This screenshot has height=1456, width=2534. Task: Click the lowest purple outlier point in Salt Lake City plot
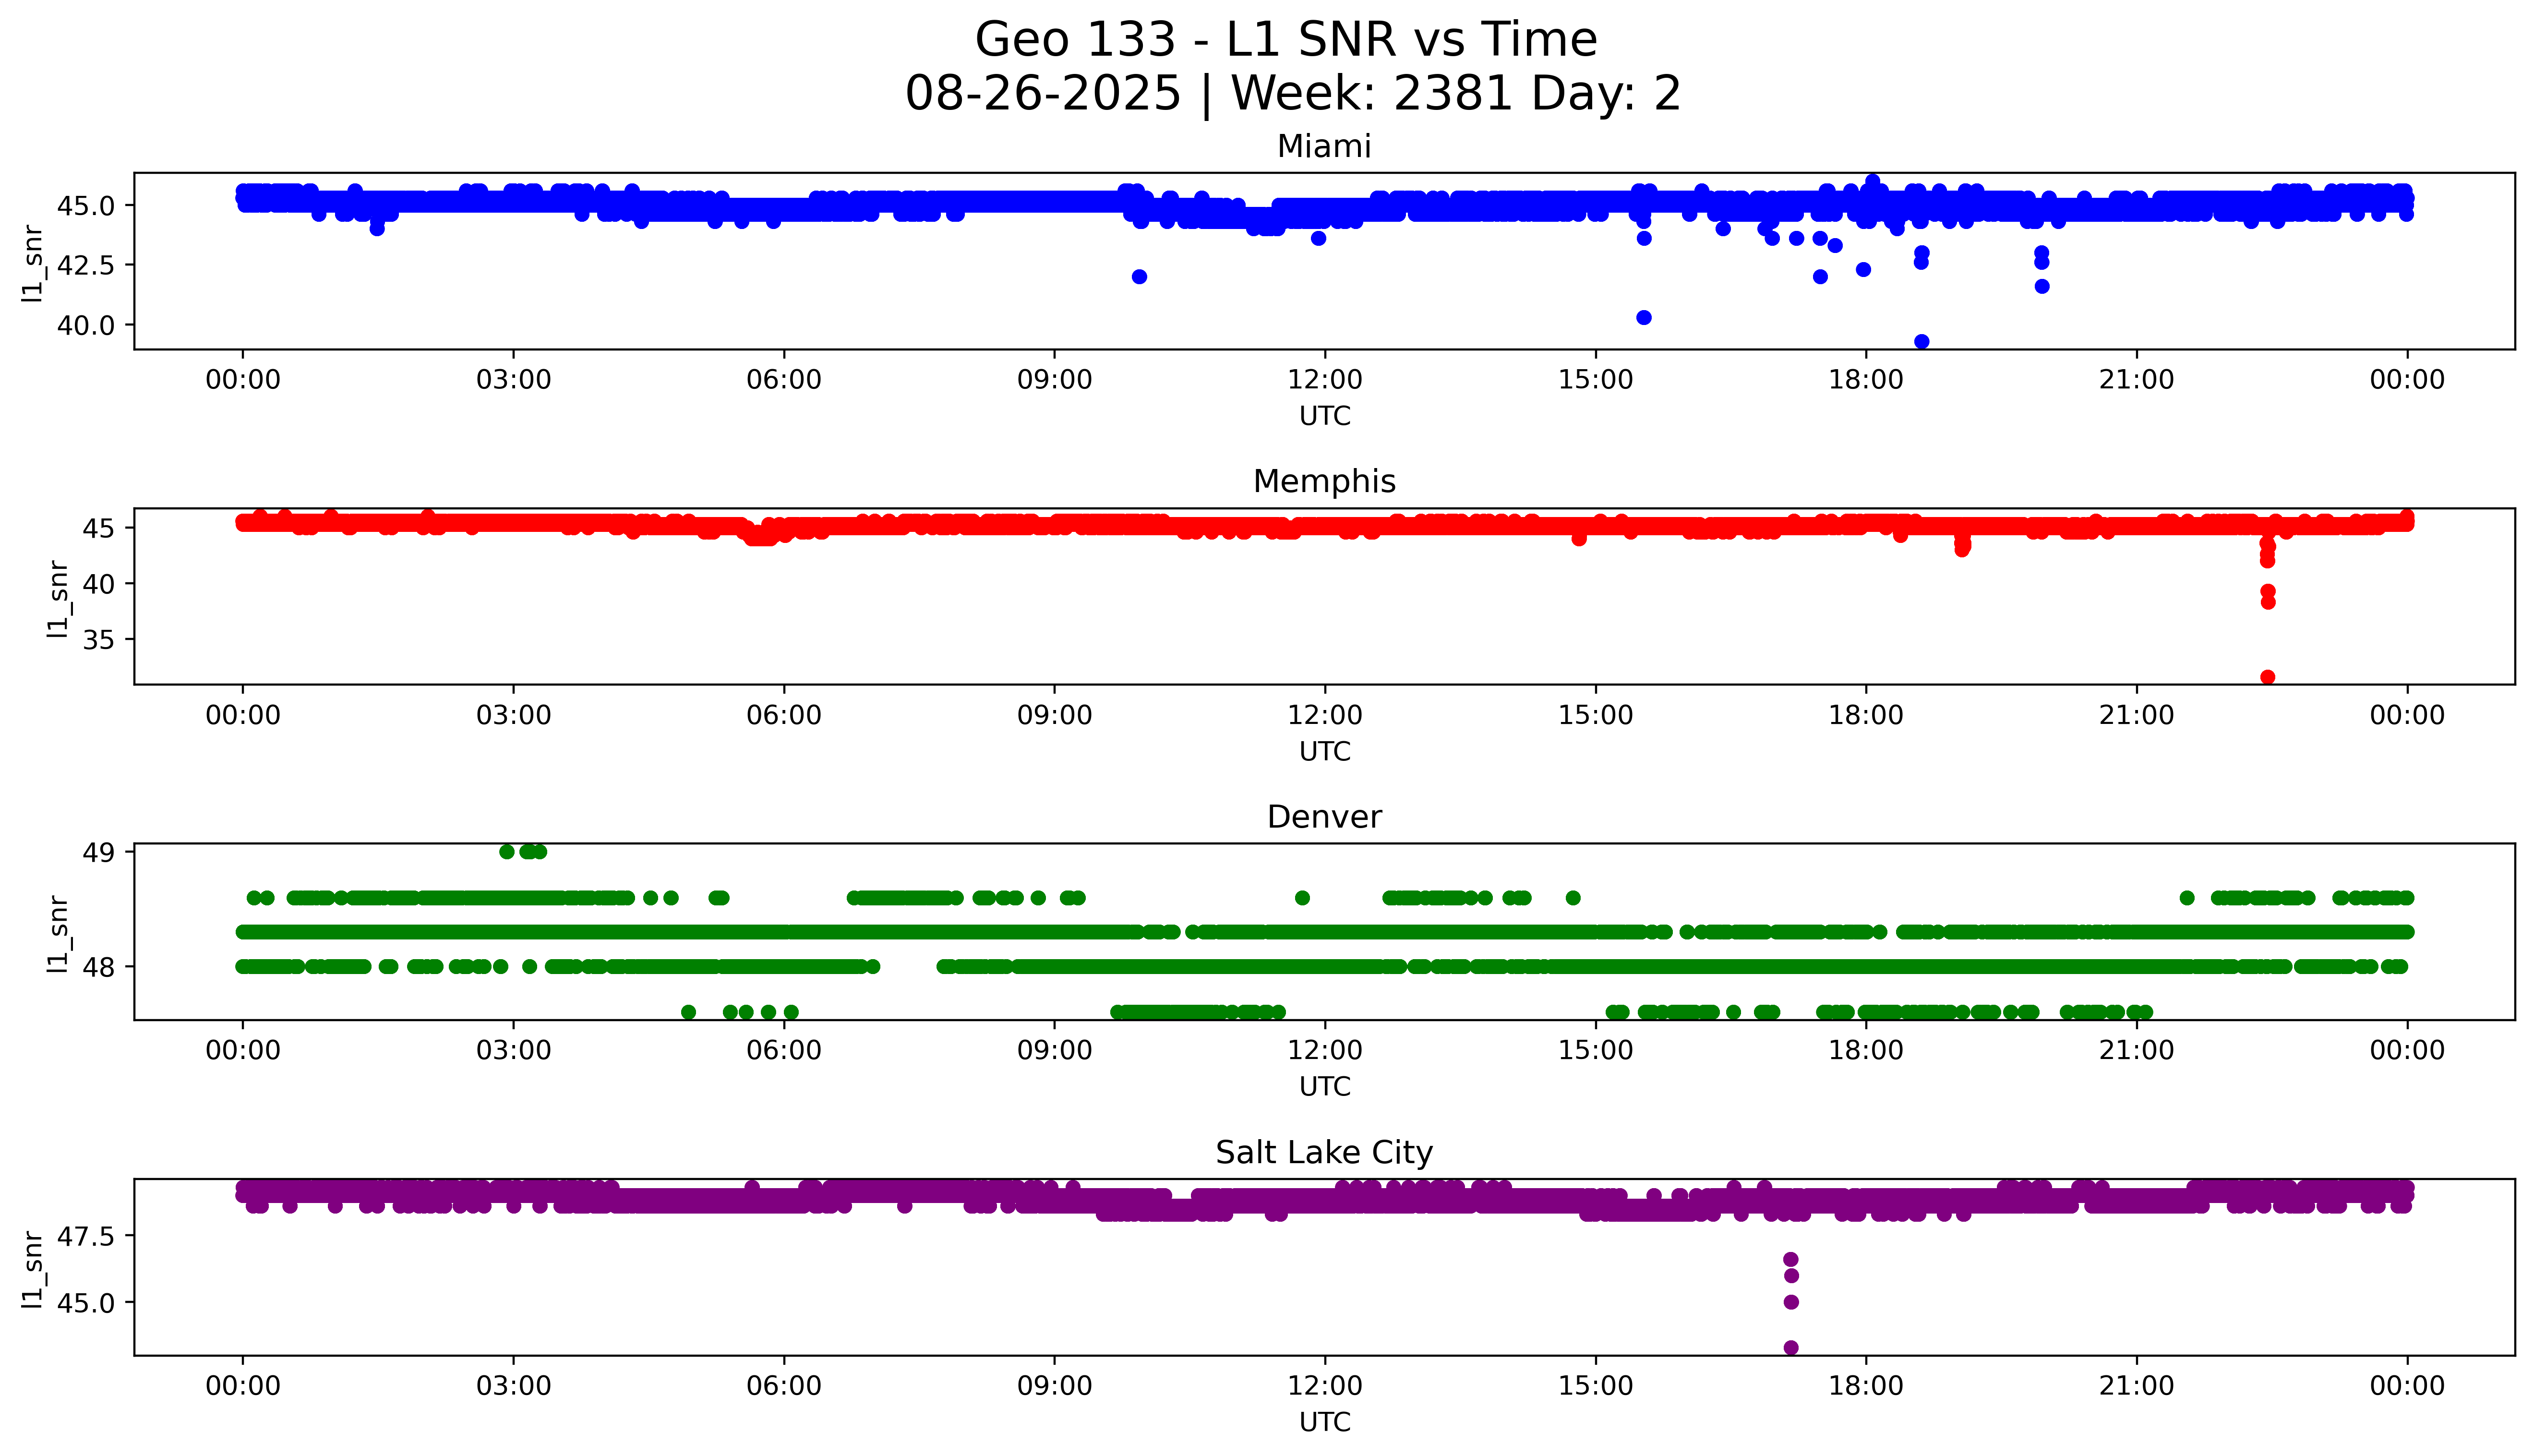tap(1791, 1347)
